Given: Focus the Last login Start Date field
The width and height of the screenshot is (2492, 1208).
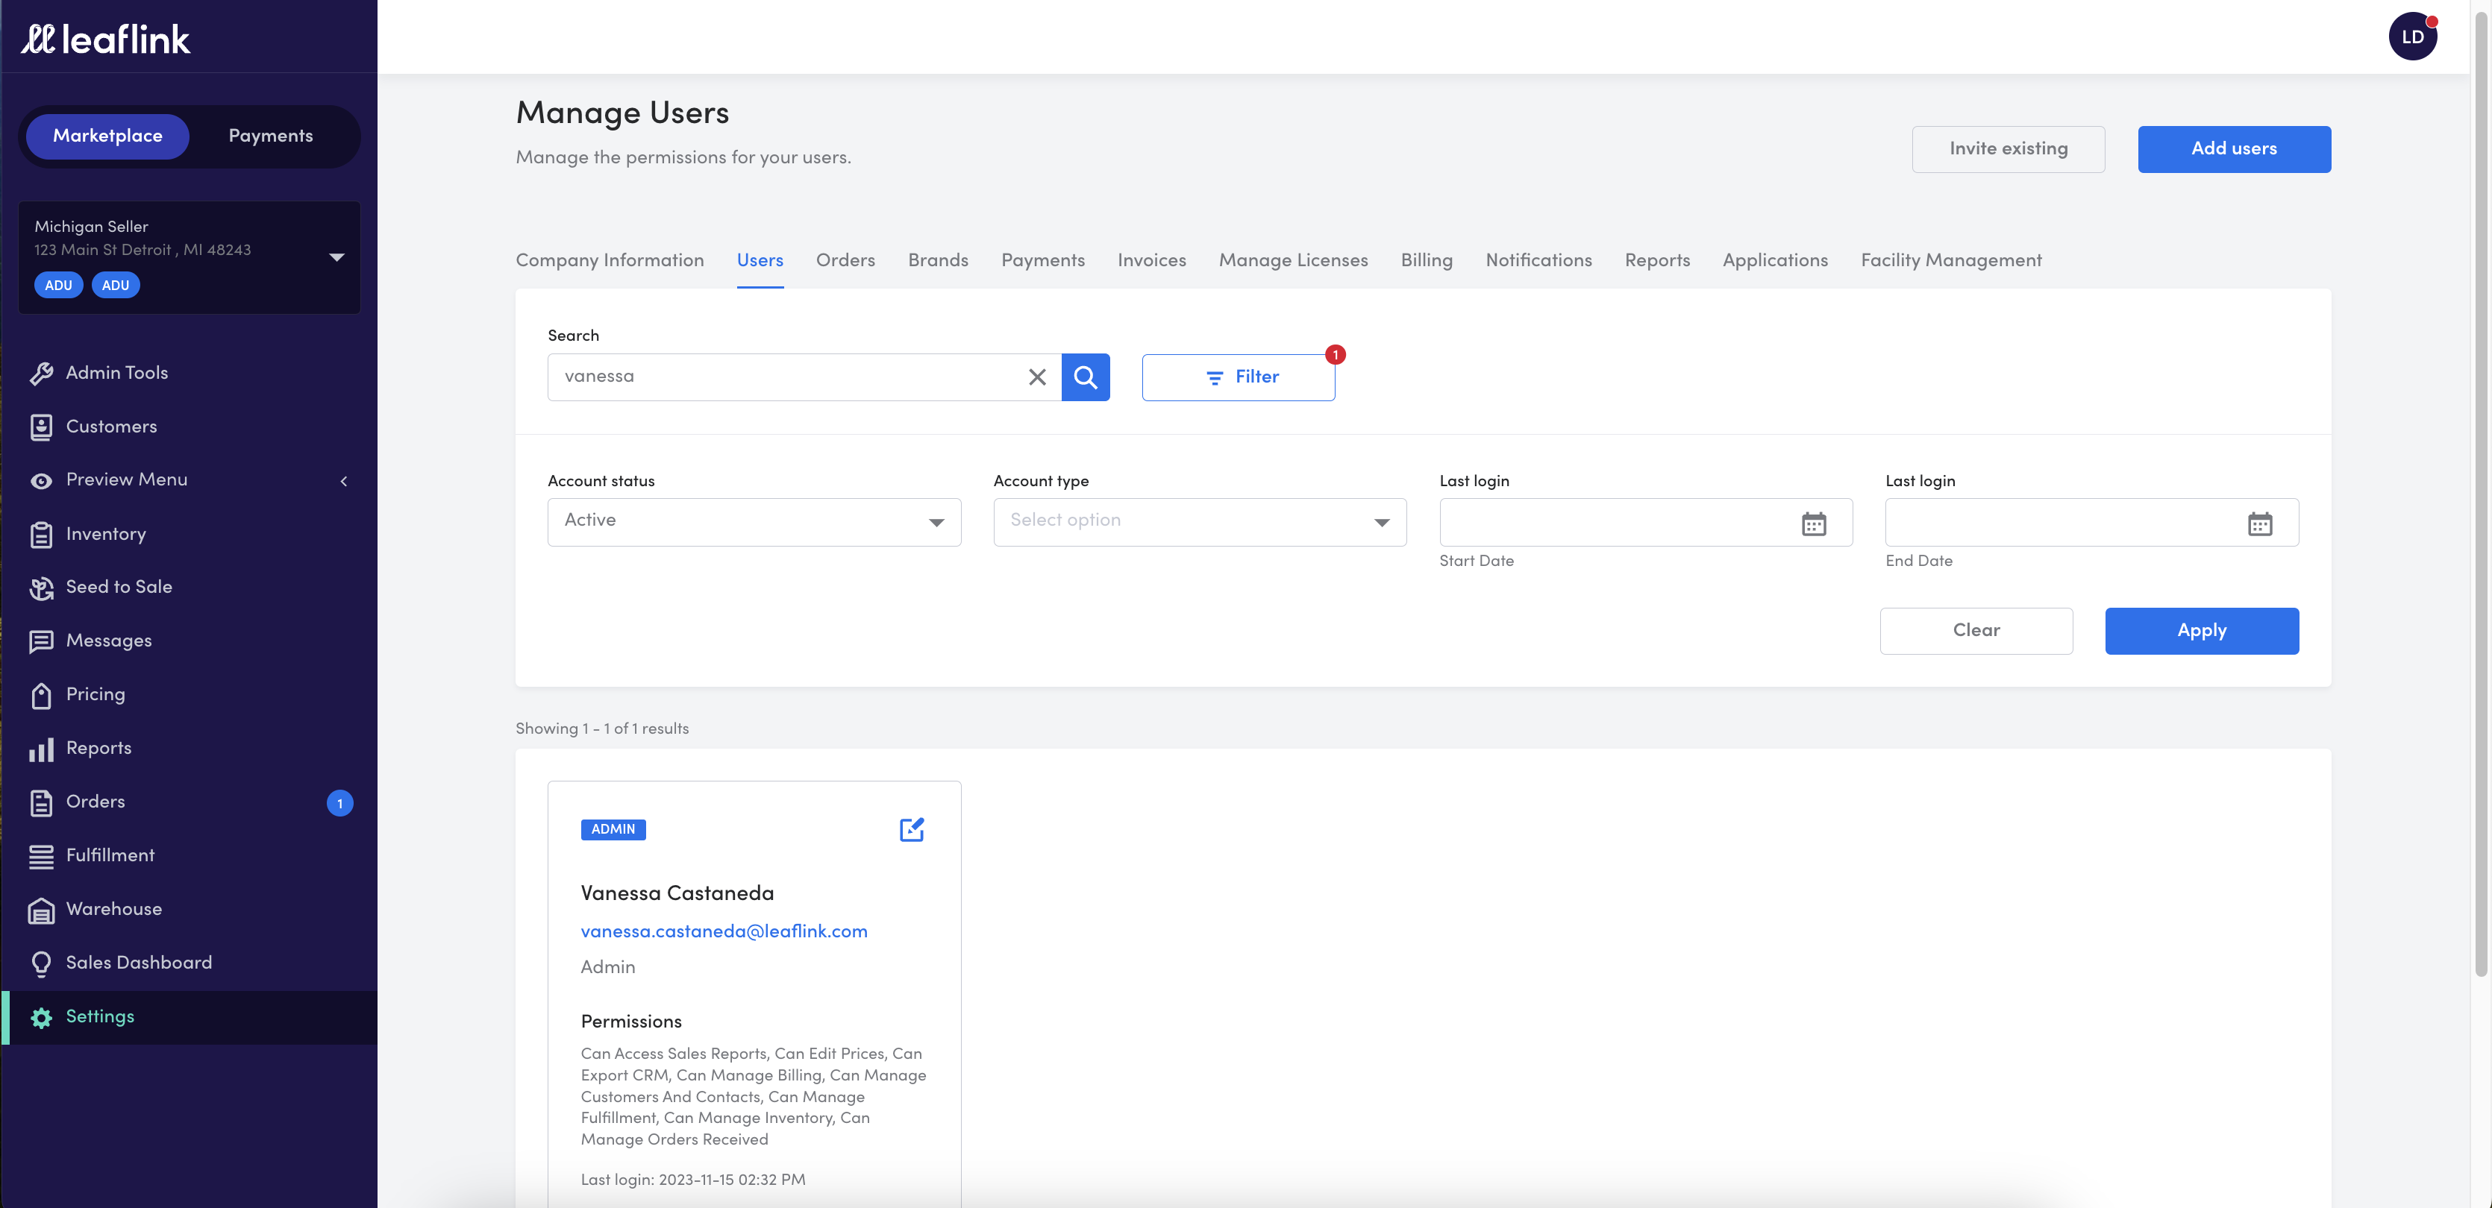Looking at the screenshot, I should pyautogui.click(x=1645, y=522).
